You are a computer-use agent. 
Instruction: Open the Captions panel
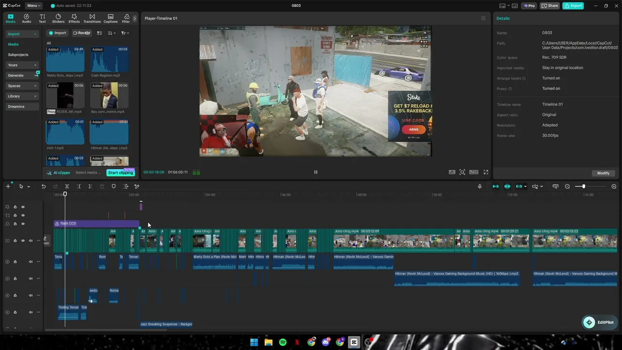click(x=110, y=18)
